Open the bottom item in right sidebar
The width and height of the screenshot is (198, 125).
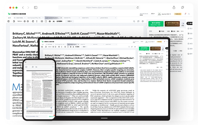point(190,54)
